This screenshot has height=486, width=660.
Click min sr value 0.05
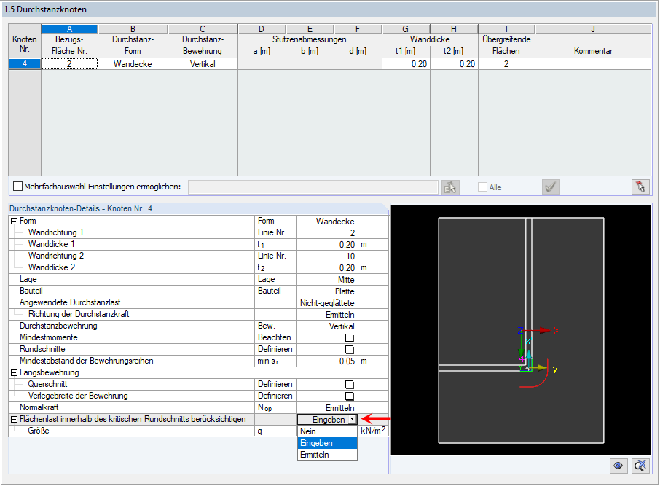point(328,361)
